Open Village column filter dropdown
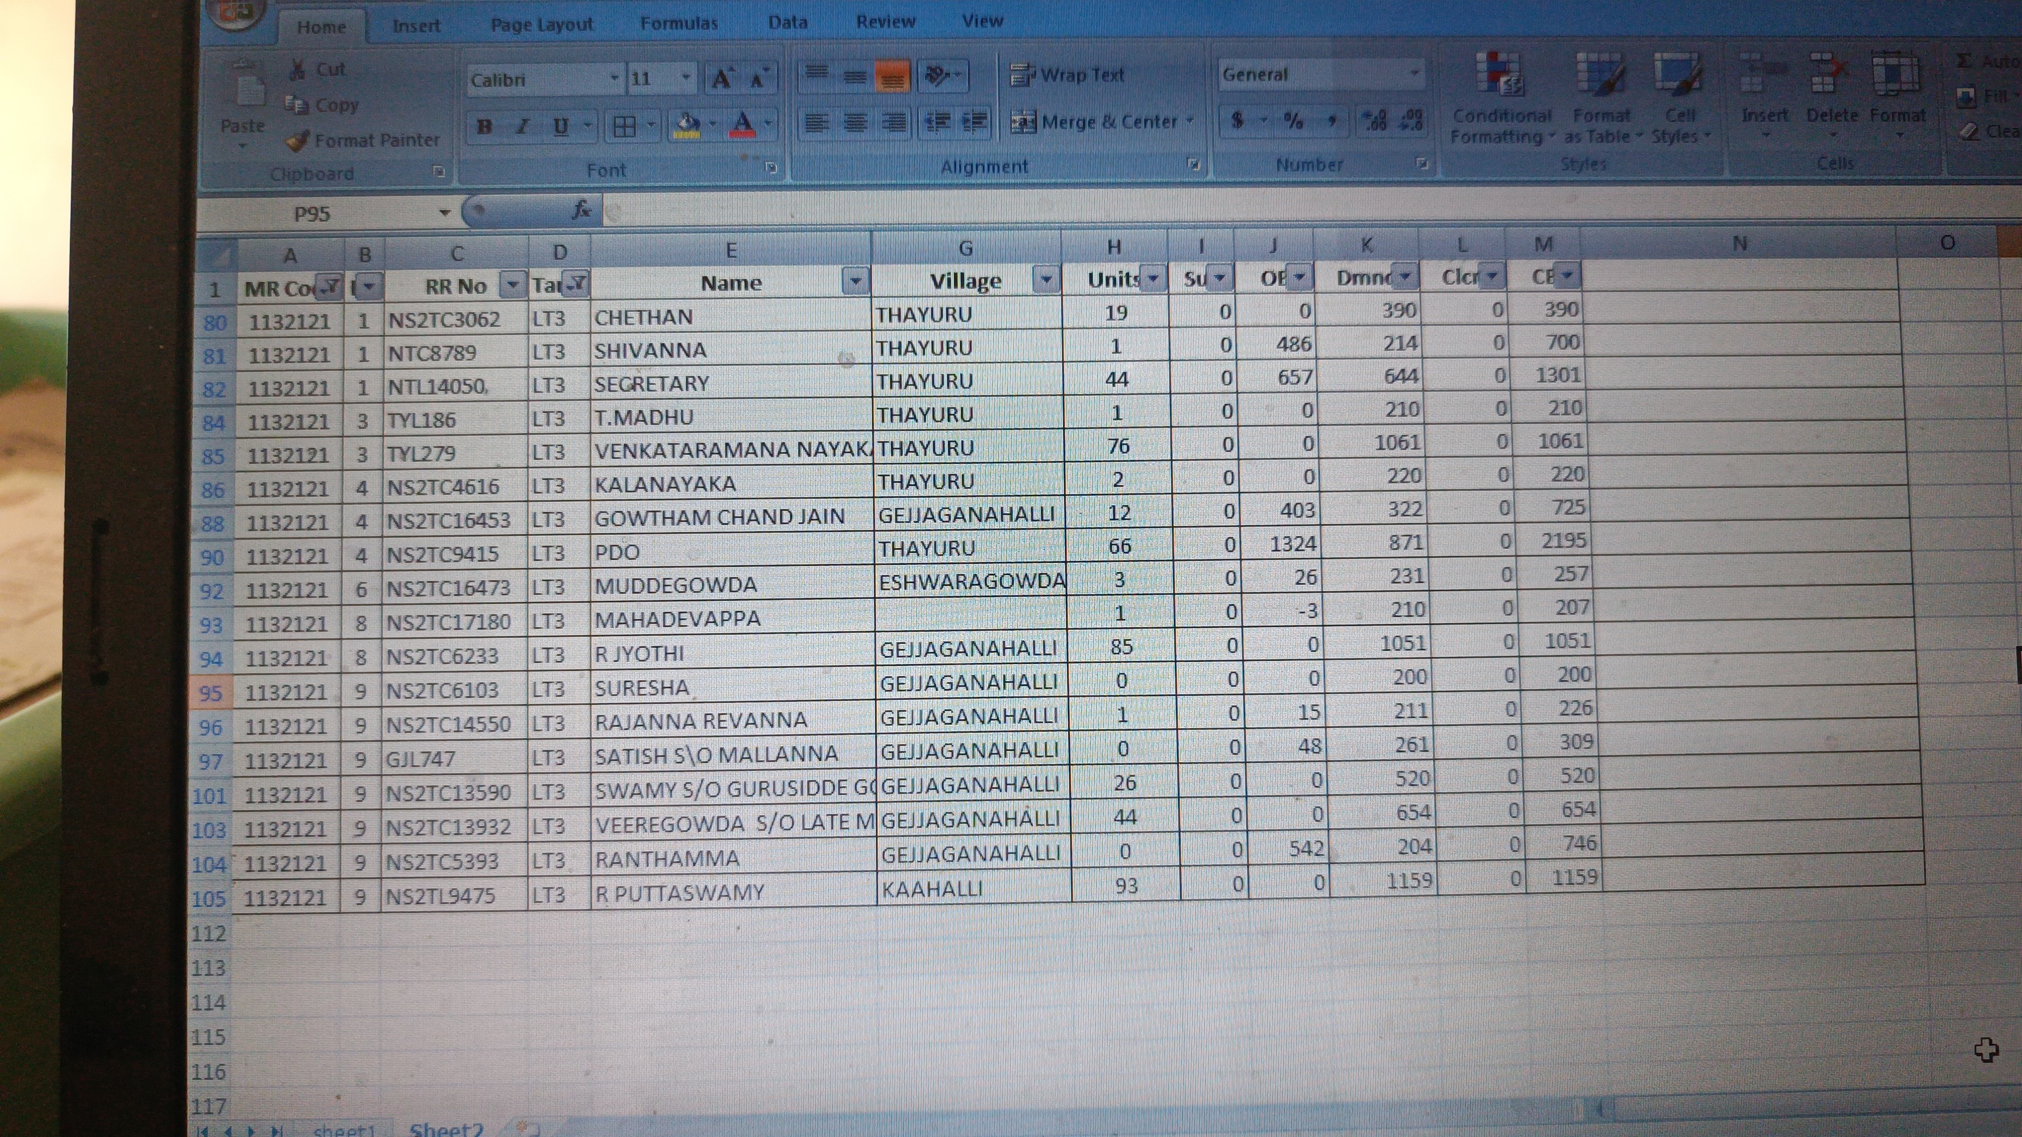 point(1046,278)
